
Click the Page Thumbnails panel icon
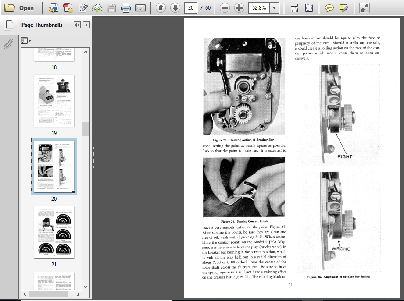coord(8,25)
